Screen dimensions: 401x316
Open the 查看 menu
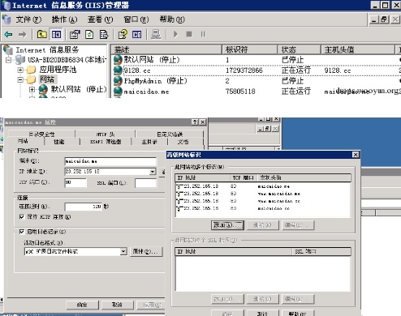tap(101, 19)
